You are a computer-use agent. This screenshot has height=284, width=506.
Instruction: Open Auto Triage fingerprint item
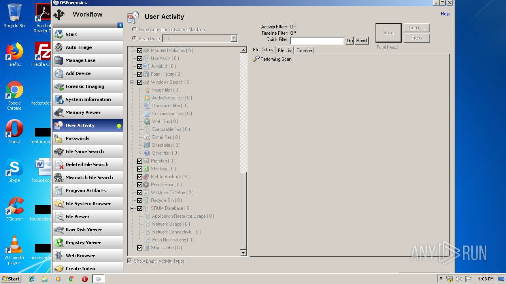click(x=87, y=47)
